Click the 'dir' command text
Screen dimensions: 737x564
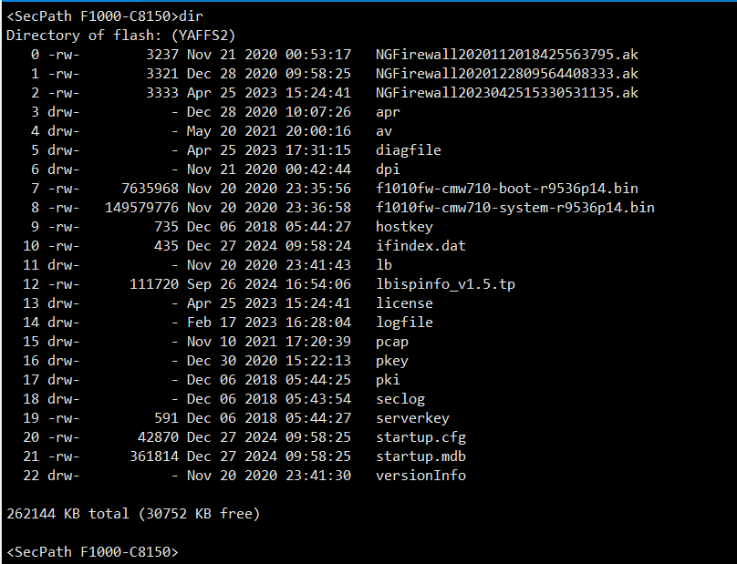point(192,16)
